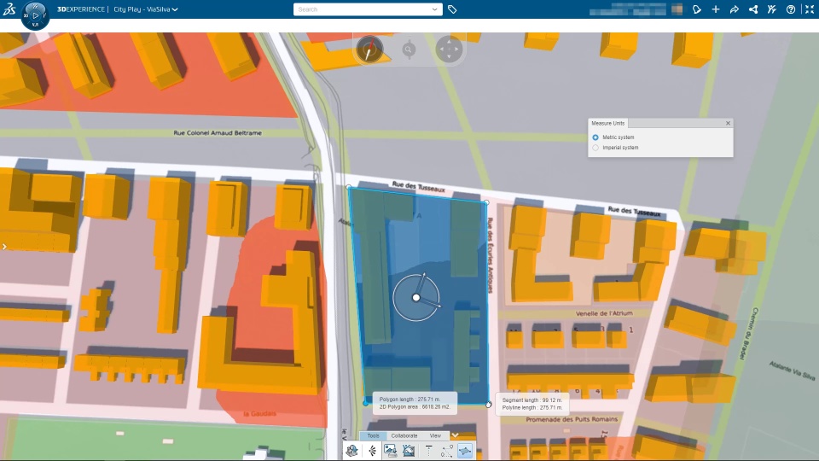Screen dimensions: 819x461
Task: Switch to the Tools tab
Action: (x=373, y=435)
